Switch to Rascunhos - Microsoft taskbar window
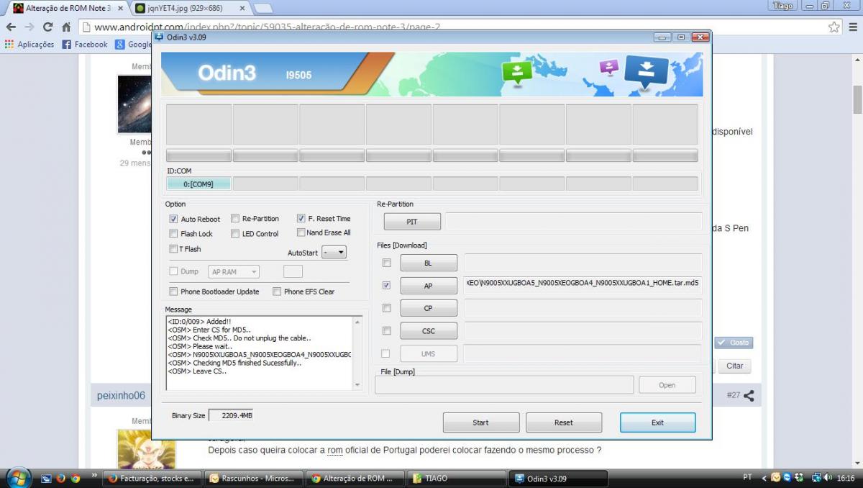The image size is (863, 488). pyautogui.click(x=253, y=478)
